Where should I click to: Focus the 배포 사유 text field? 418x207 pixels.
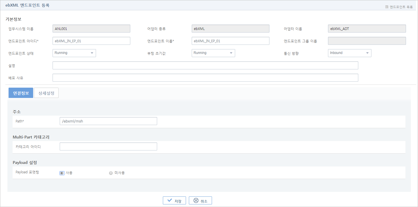[x=205, y=78]
